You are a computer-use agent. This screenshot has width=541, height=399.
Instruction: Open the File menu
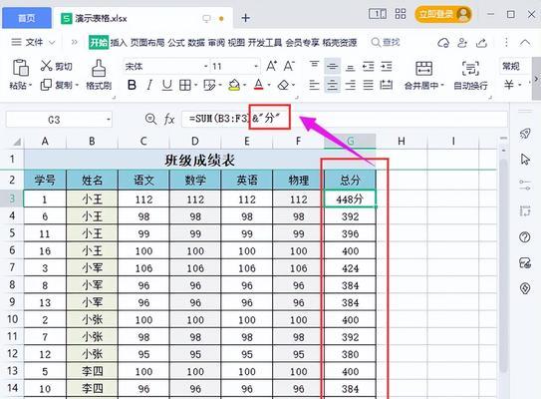click(x=33, y=42)
